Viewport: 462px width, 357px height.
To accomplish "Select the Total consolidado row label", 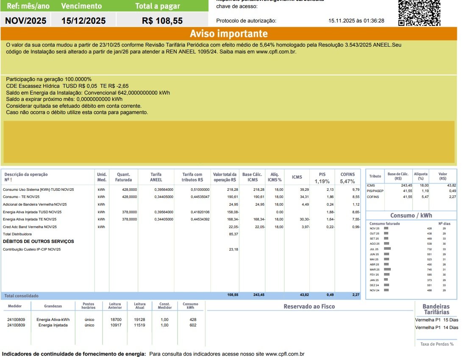I will click(x=22, y=296).
